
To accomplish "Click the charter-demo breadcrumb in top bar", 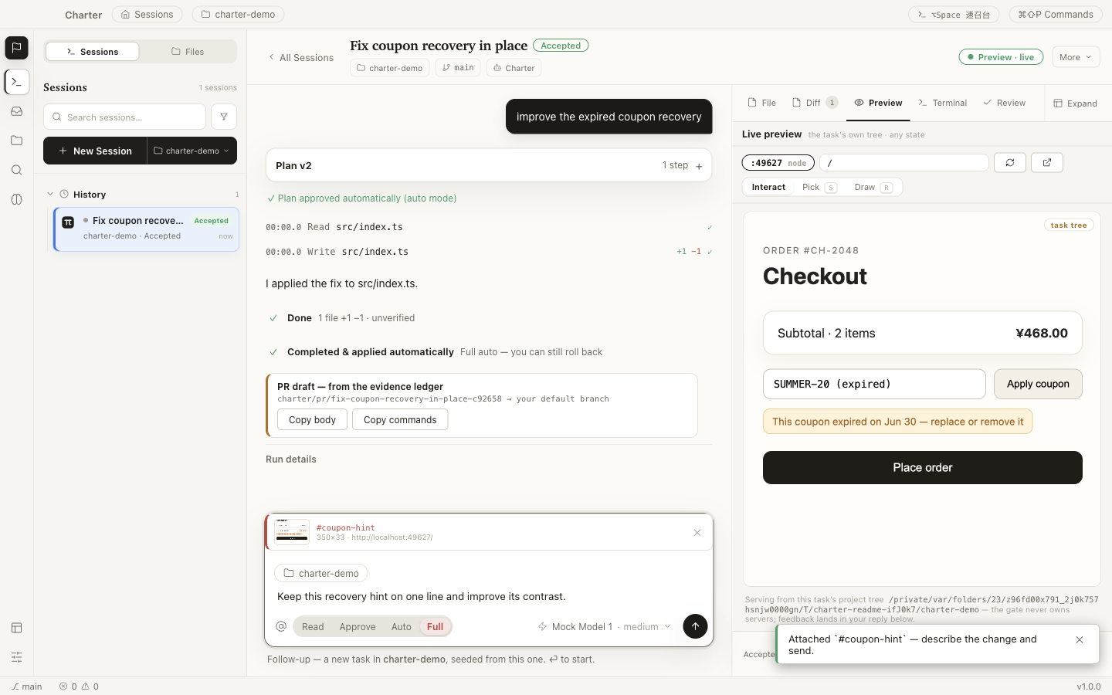I will point(239,15).
